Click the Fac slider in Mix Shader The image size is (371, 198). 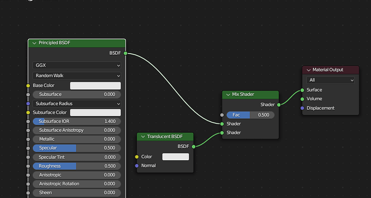click(x=251, y=115)
